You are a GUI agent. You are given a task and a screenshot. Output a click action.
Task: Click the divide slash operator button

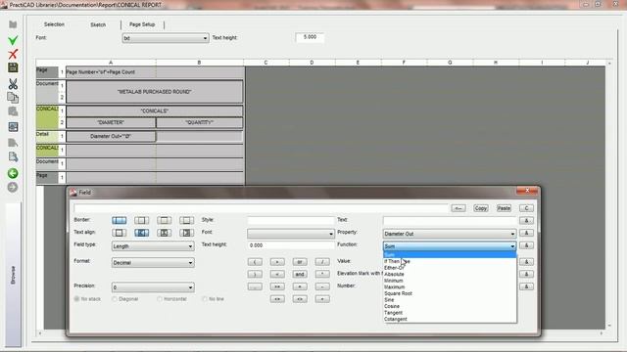322,262
